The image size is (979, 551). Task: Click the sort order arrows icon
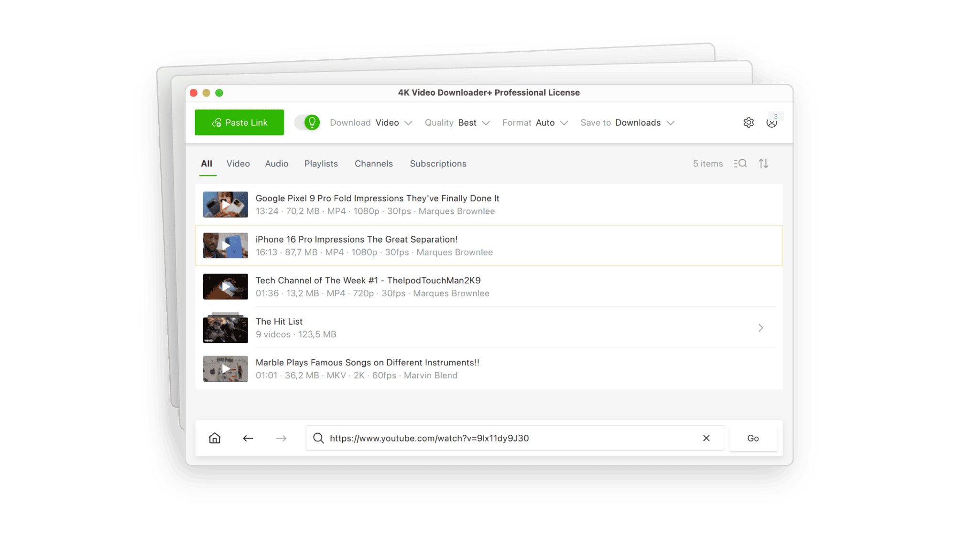(x=763, y=163)
